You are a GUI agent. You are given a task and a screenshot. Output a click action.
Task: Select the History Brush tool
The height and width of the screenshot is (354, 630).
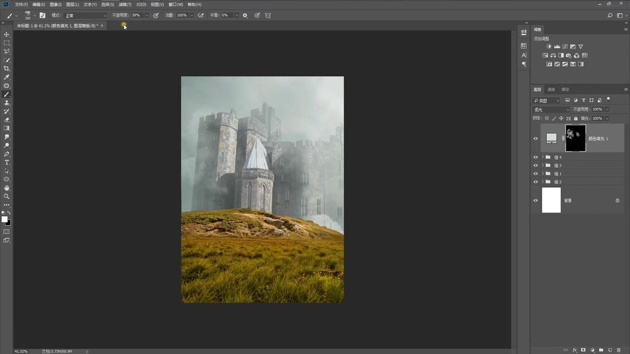(x=7, y=111)
